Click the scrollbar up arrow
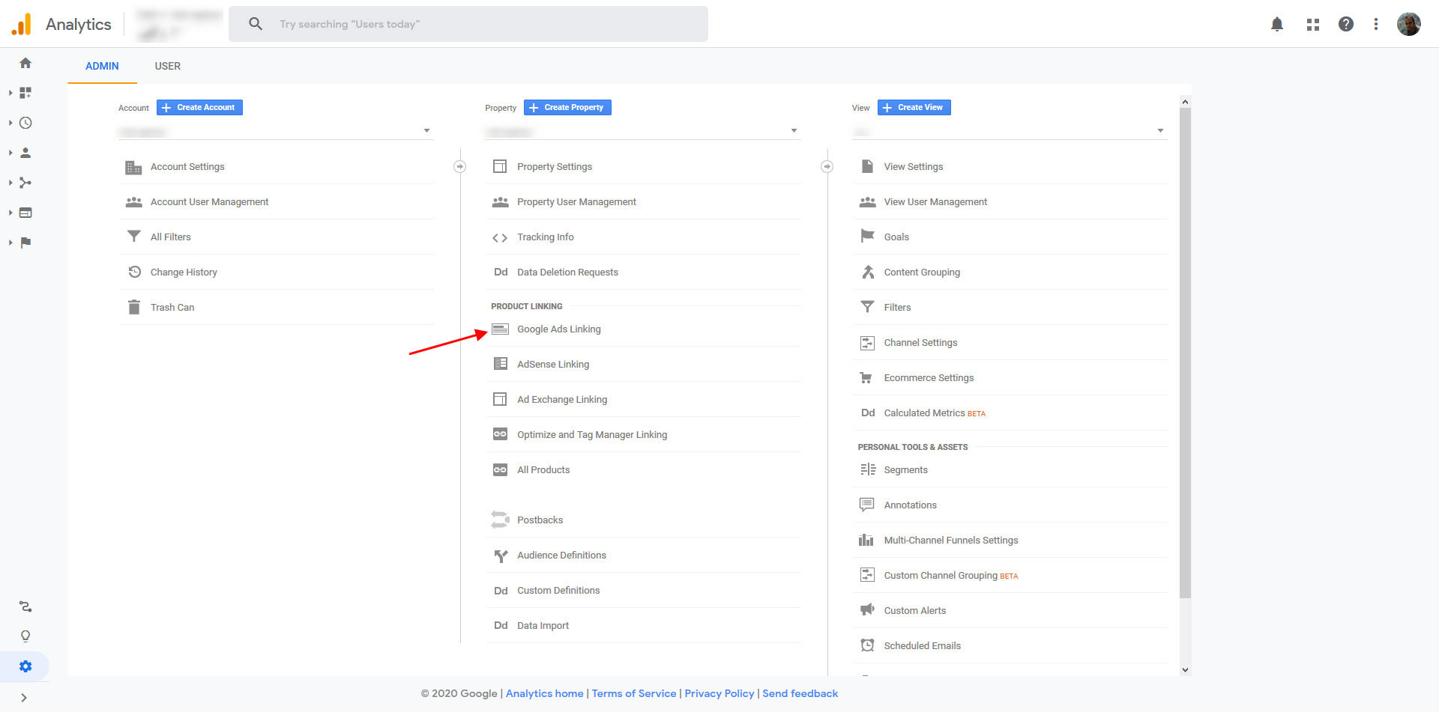1439x712 pixels. (1185, 101)
